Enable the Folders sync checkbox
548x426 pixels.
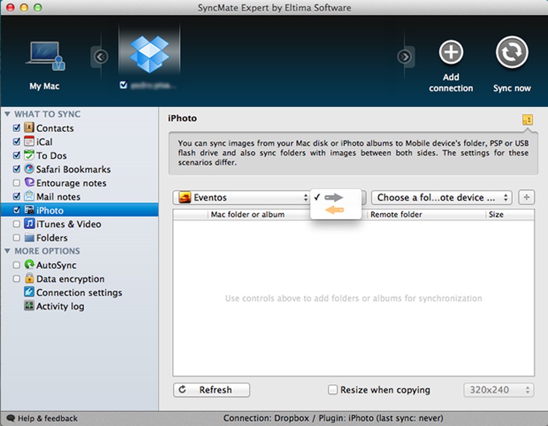[x=16, y=238]
